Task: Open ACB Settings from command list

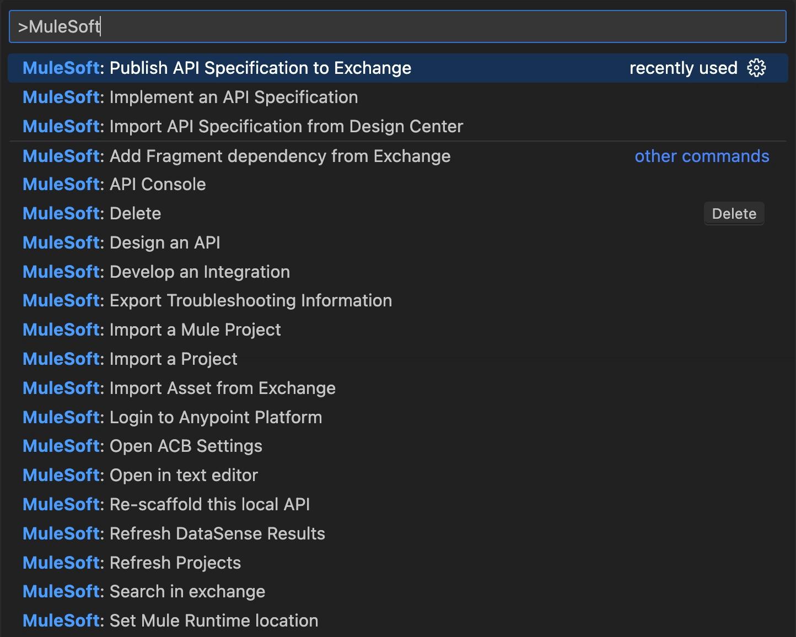Action: [x=186, y=446]
